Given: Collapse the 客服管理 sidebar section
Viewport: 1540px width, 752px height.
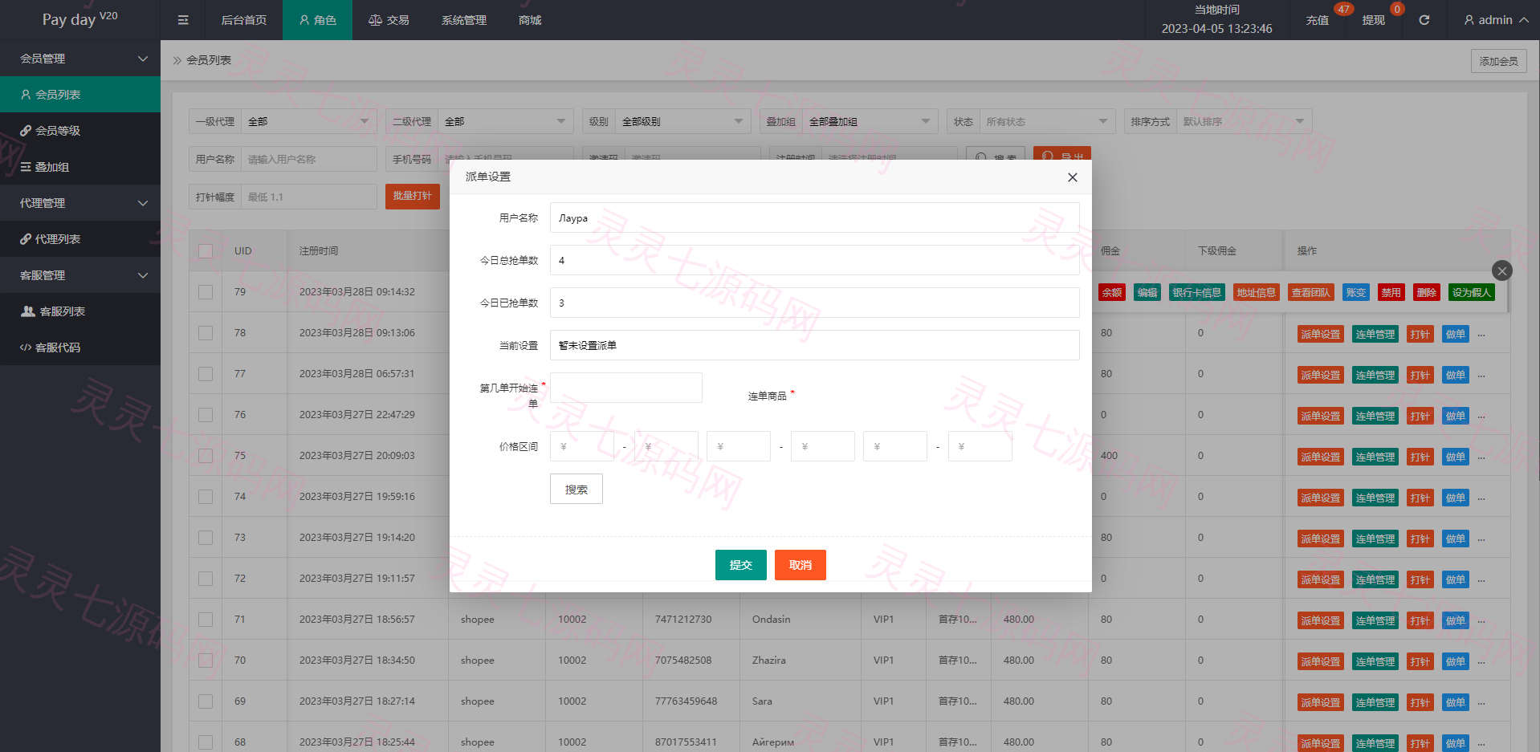Looking at the screenshot, I should tap(80, 275).
